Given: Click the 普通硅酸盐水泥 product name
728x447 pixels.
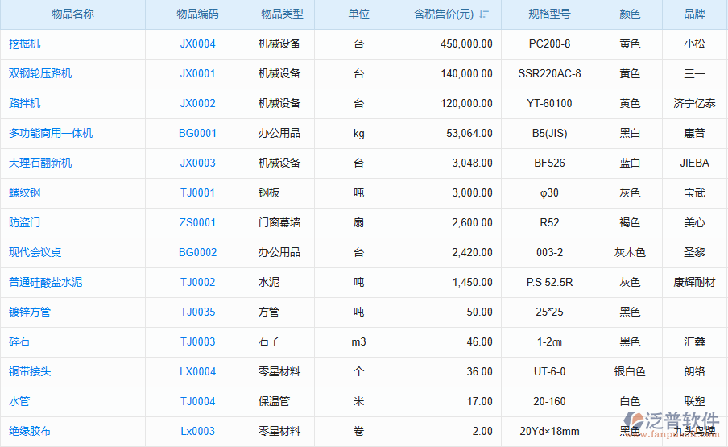Looking at the screenshot, I should tap(46, 283).
